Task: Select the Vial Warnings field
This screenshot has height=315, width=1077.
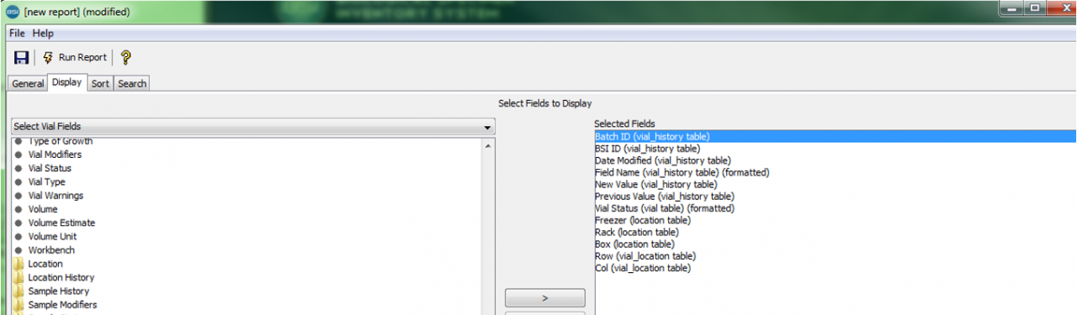Action: (56, 196)
